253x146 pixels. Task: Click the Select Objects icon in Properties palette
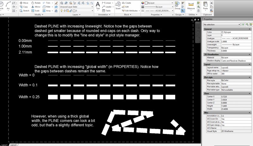click(247, 25)
